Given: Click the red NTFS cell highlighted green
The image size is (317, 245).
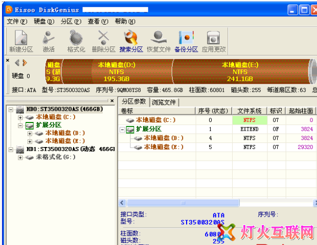Looking at the screenshot, I should [x=250, y=120].
